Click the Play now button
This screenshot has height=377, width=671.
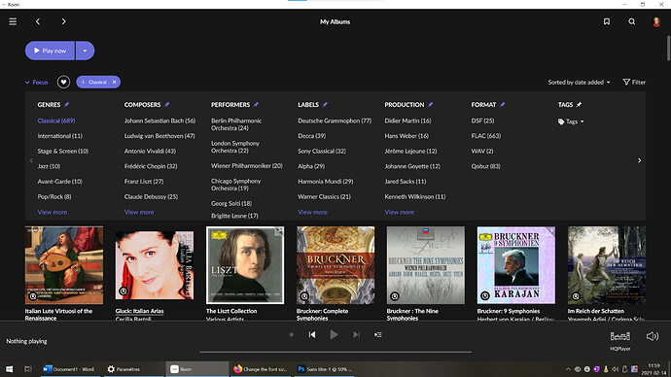pos(50,51)
